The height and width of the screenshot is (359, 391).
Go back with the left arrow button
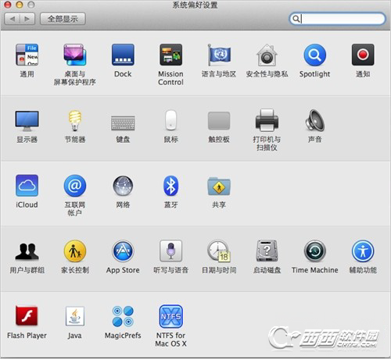pyautogui.click(x=13, y=19)
